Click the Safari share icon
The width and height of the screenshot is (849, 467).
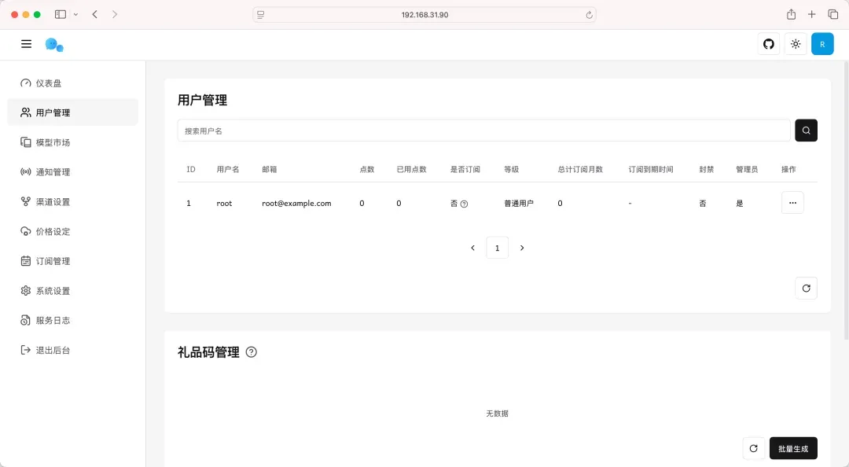coord(791,15)
